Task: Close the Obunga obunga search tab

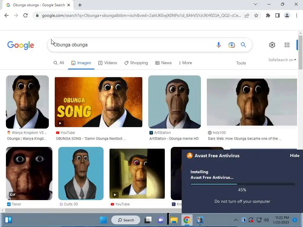Action: (69, 5)
